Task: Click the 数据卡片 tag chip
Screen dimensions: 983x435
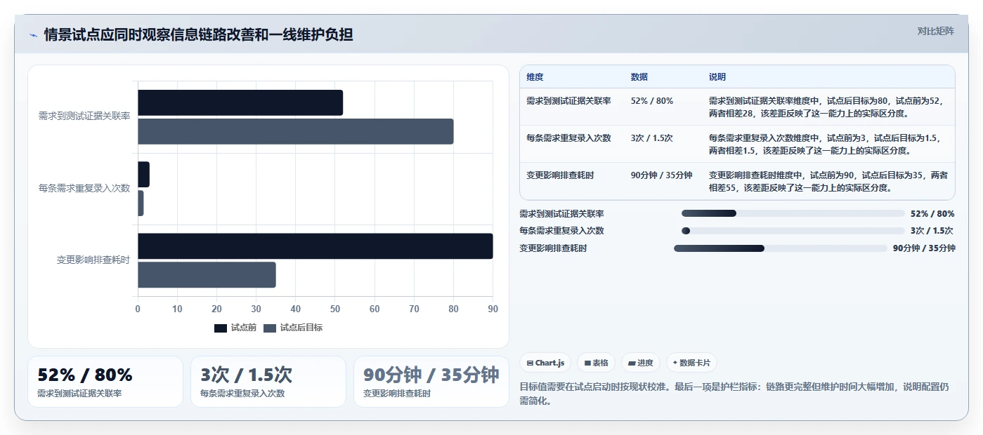Action: [x=691, y=363]
